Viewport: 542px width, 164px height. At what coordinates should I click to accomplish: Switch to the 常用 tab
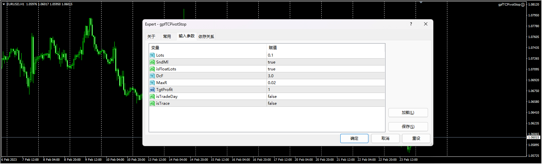(x=167, y=36)
